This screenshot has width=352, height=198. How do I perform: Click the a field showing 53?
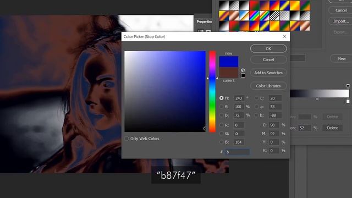275,107
